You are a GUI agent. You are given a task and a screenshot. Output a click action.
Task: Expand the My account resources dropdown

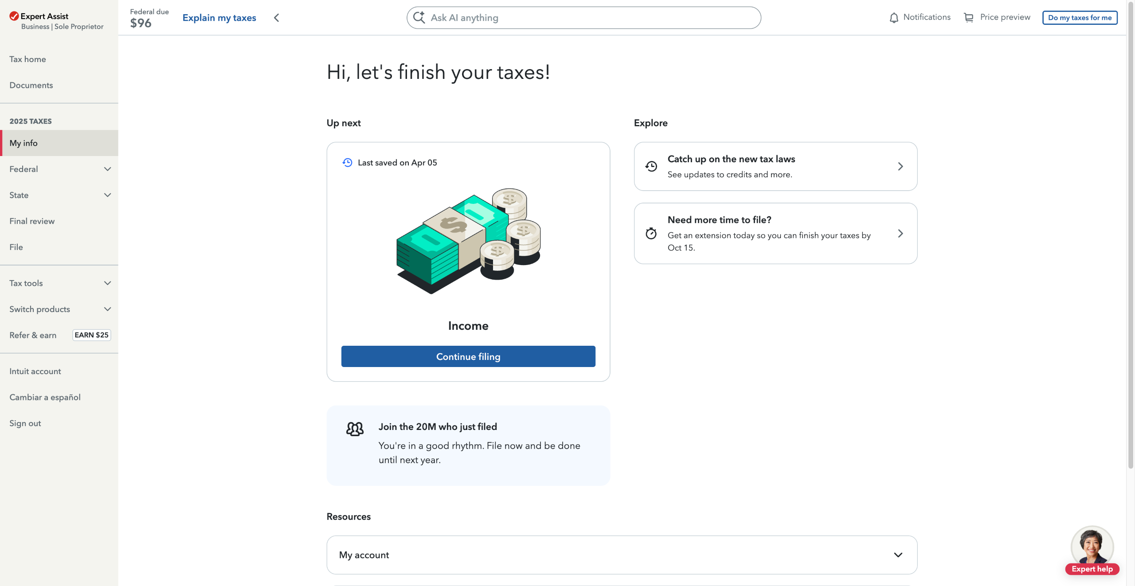(x=898, y=555)
